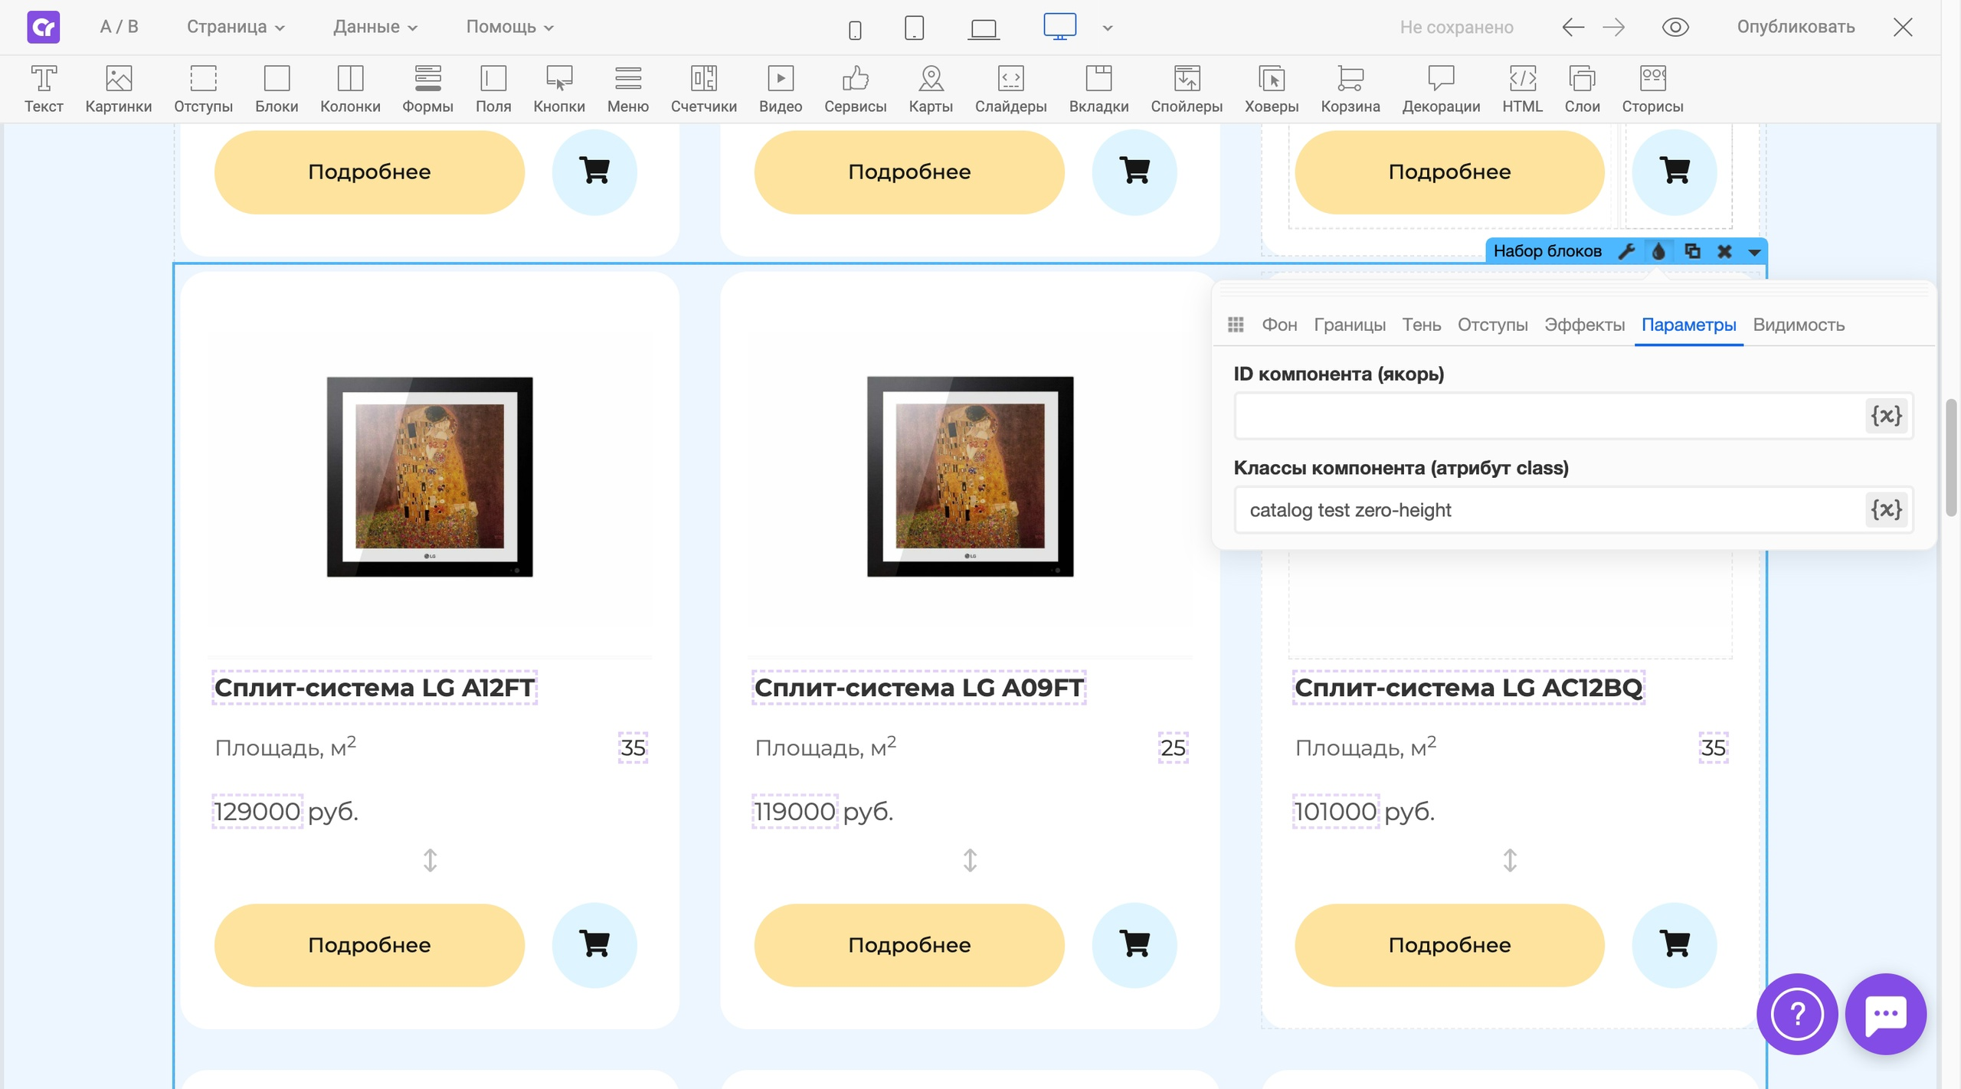Open wrench settings for Набор блоков
The width and height of the screenshot is (1961, 1089).
tap(1626, 251)
